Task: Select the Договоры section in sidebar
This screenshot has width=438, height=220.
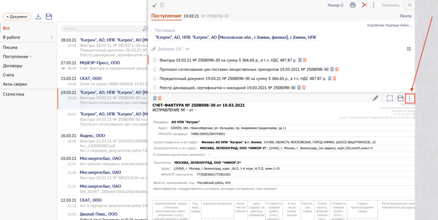Action: click(12, 66)
